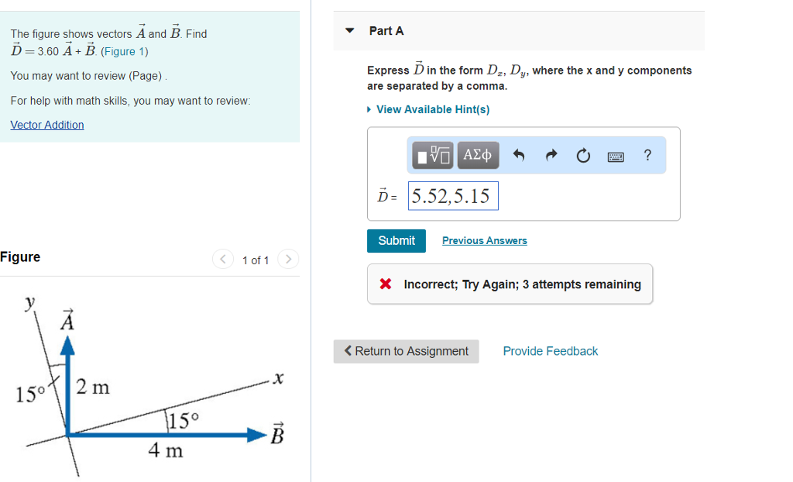Click the next figure arrow beside 1 of 1
This screenshot has width=793, height=482.
coord(287,260)
